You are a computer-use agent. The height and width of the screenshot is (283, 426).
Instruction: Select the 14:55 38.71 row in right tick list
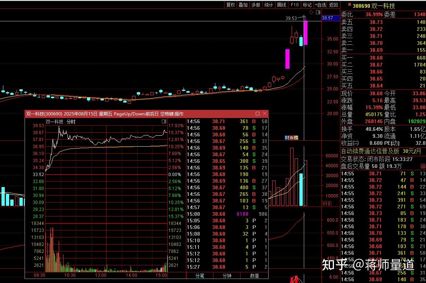383,173
